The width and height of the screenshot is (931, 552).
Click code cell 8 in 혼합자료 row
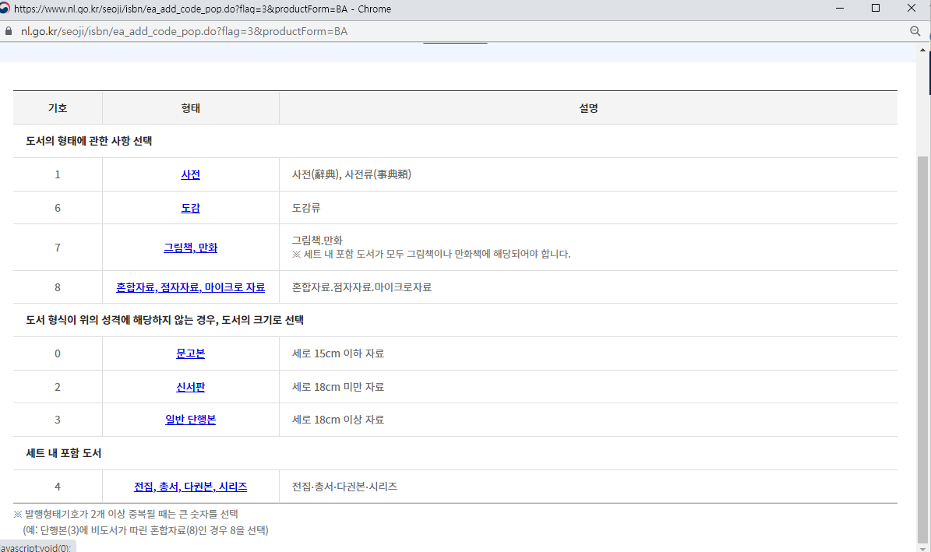click(58, 287)
